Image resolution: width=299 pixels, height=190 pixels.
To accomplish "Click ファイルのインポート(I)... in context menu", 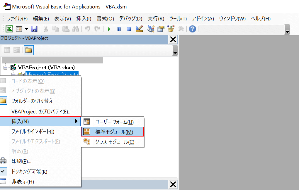I will 34,132.
